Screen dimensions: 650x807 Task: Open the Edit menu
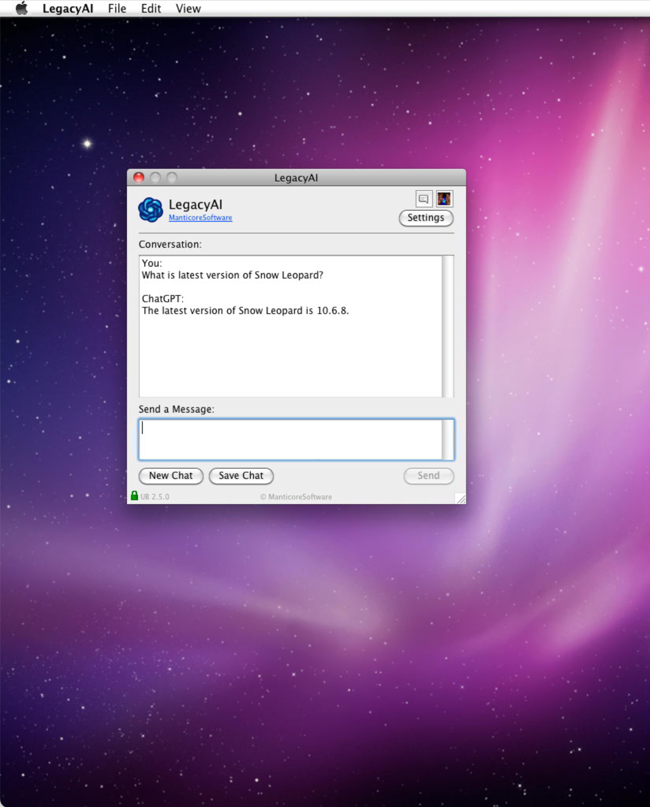(151, 9)
